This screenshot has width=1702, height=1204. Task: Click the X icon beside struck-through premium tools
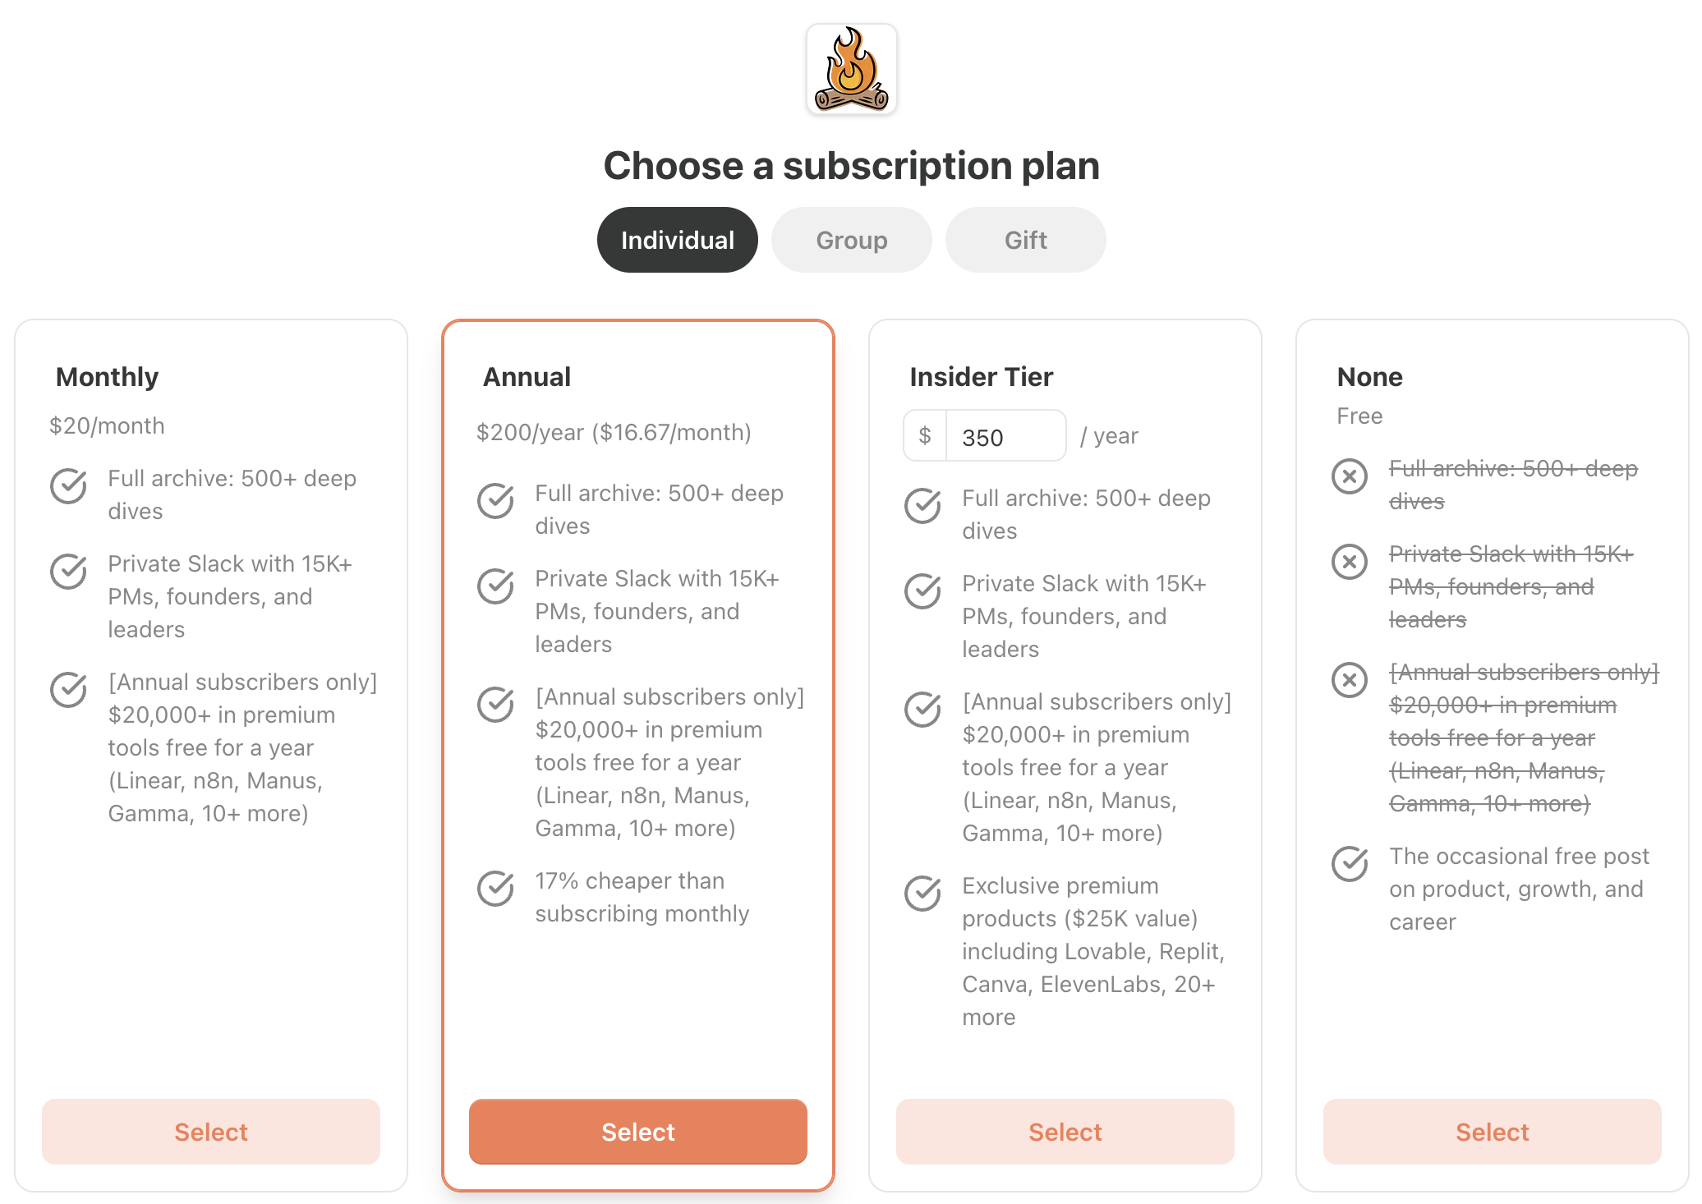pos(1349,680)
